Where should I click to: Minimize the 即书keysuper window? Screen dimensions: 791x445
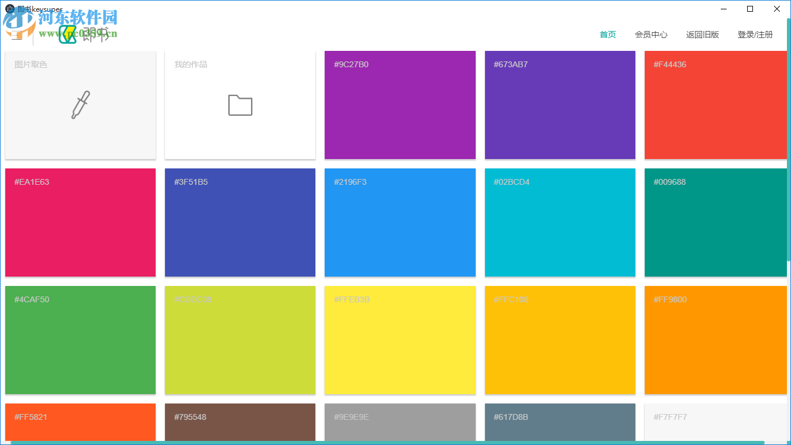click(x=724, y=9)
